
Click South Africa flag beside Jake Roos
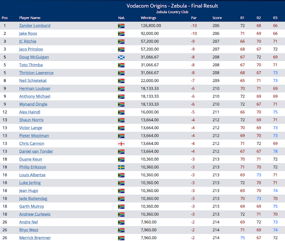click(121, 34)
